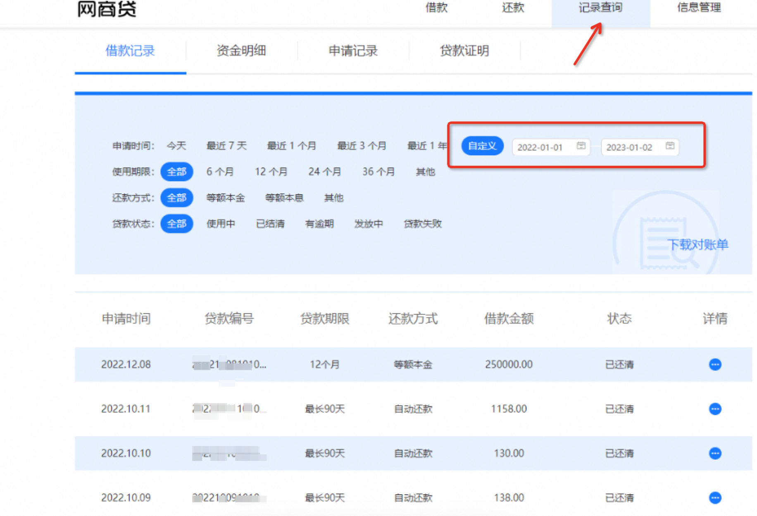Screen dimensions: 757x516
Task: Filter repayment by 等额本息
Action: [x=284, y=198]
